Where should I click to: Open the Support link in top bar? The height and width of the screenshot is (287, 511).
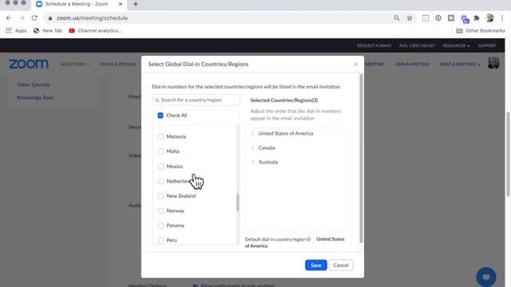[x=487, y=45]
